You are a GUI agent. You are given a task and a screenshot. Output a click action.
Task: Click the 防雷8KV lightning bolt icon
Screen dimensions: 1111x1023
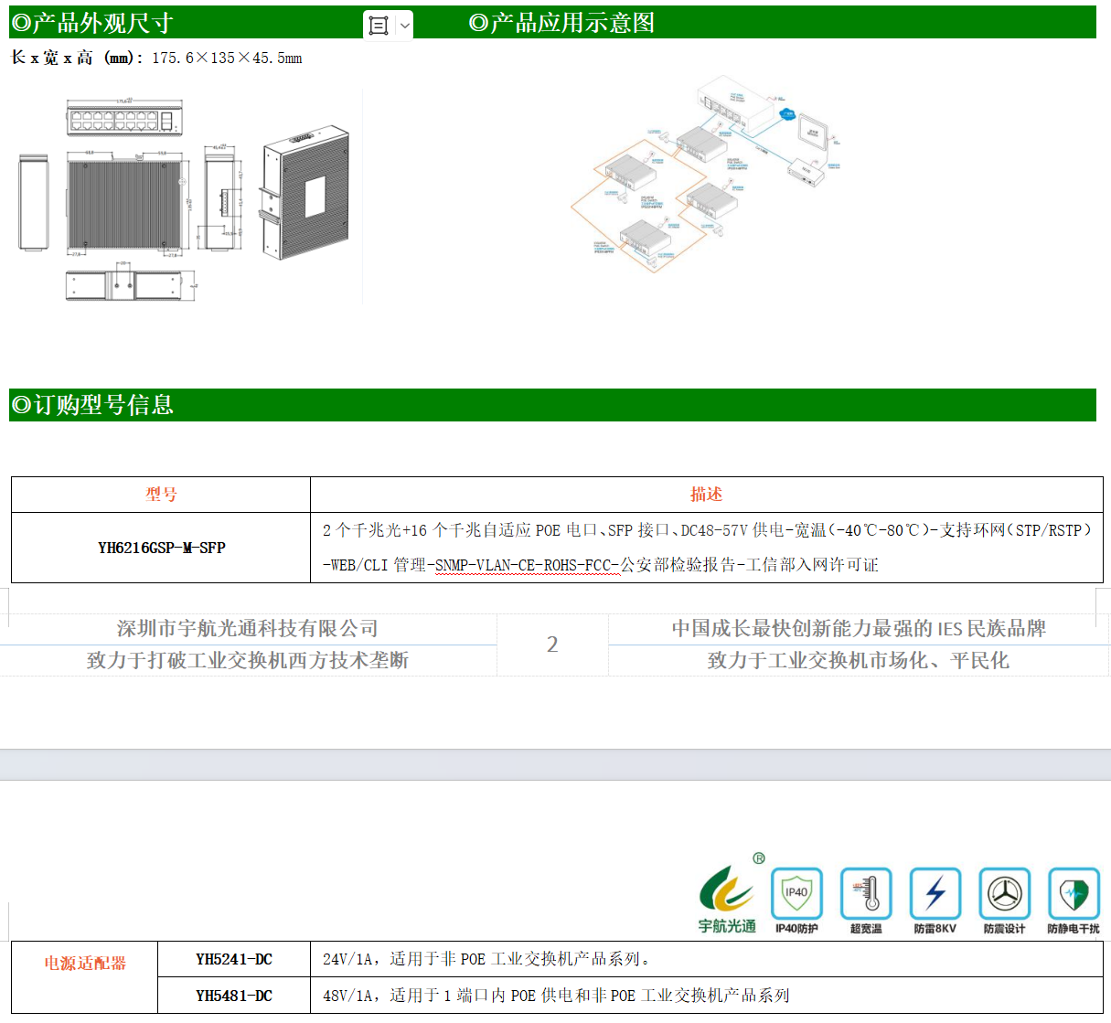[x=935, y=893]
